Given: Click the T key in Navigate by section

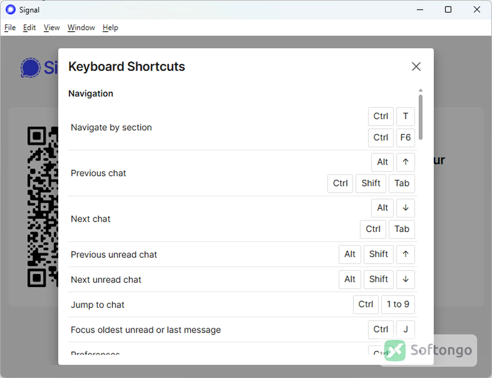Looking at the screenshot, I should pos(405,116).
